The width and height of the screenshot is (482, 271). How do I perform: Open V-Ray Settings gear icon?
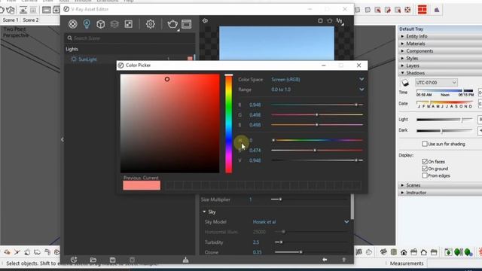[151, 24]
